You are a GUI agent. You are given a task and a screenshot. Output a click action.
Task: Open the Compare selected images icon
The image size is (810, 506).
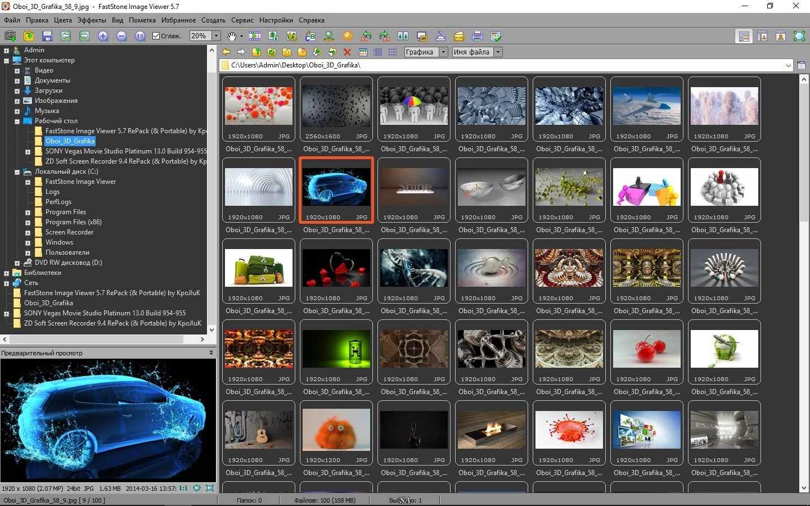click(403, 36)
